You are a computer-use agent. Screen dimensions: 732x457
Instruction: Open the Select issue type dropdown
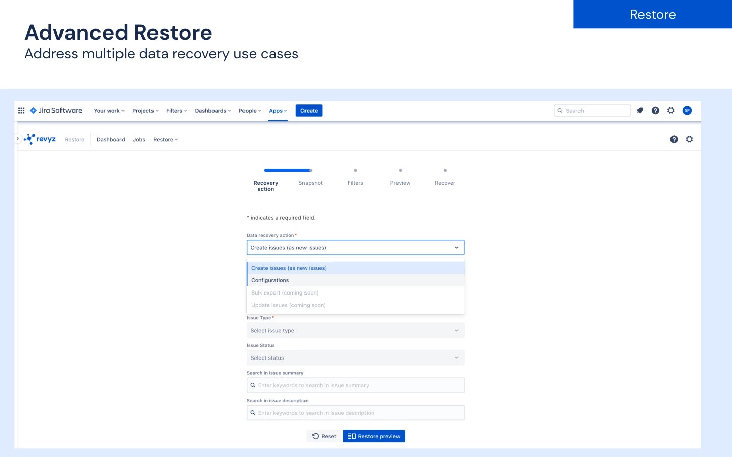click(355, 331)
